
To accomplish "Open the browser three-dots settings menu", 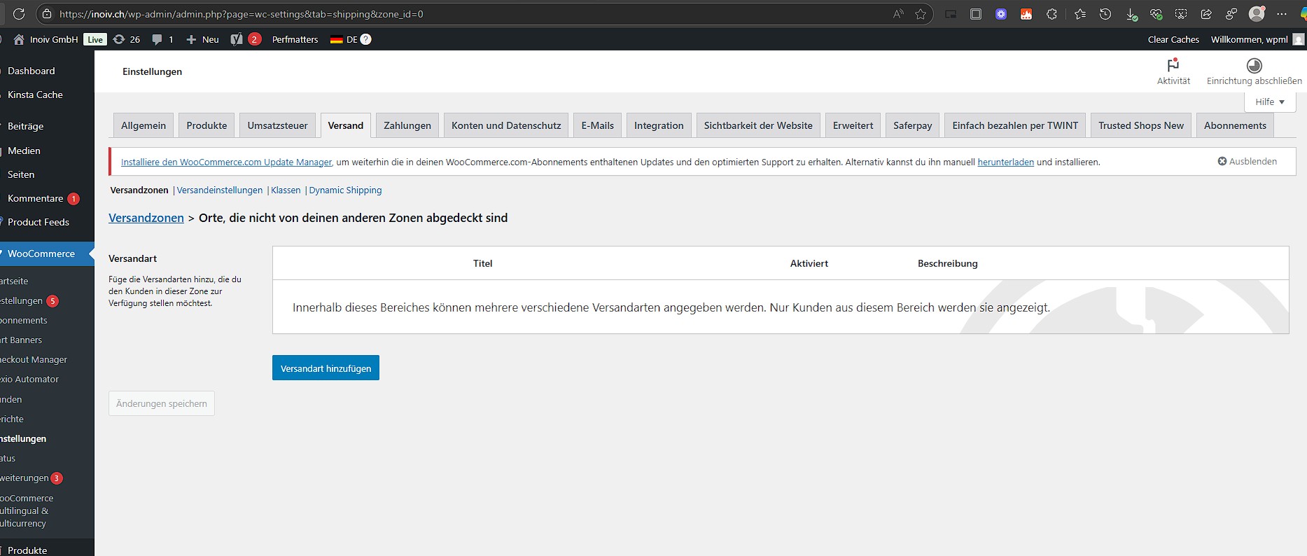I will [1281, 14].
